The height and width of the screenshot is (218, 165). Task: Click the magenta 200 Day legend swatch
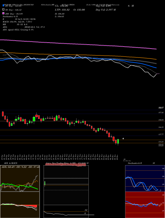coord(3,14)
